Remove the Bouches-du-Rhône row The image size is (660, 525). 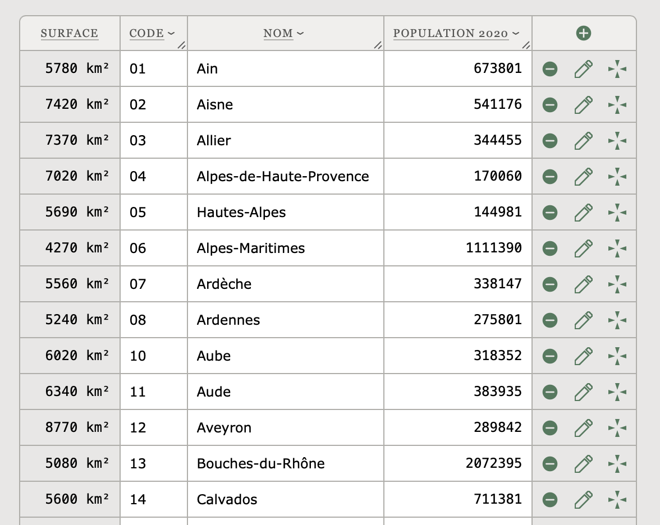(550, 464)
